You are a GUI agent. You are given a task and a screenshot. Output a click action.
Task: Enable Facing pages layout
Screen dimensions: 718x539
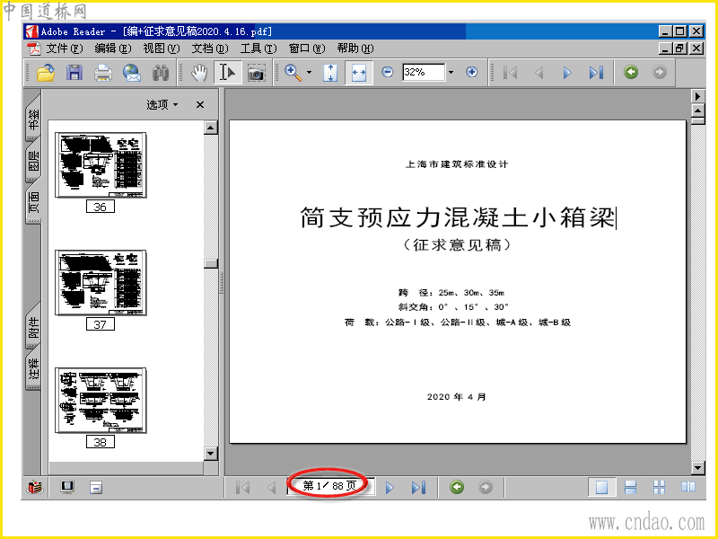pyautogui.click(x=687, y=487)
